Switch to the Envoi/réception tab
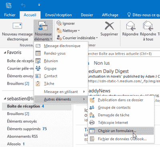Screen dimensions: 160x147 pyautogui.click(x=58, y=15)
